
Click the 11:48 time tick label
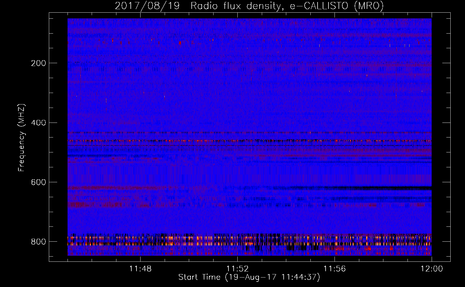tap(140, 269)
